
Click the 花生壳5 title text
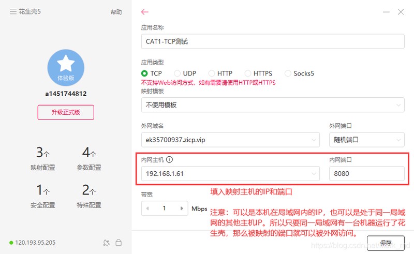29,11
